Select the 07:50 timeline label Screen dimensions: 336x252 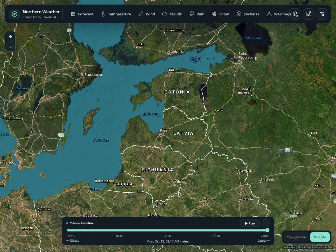[216, 236]
